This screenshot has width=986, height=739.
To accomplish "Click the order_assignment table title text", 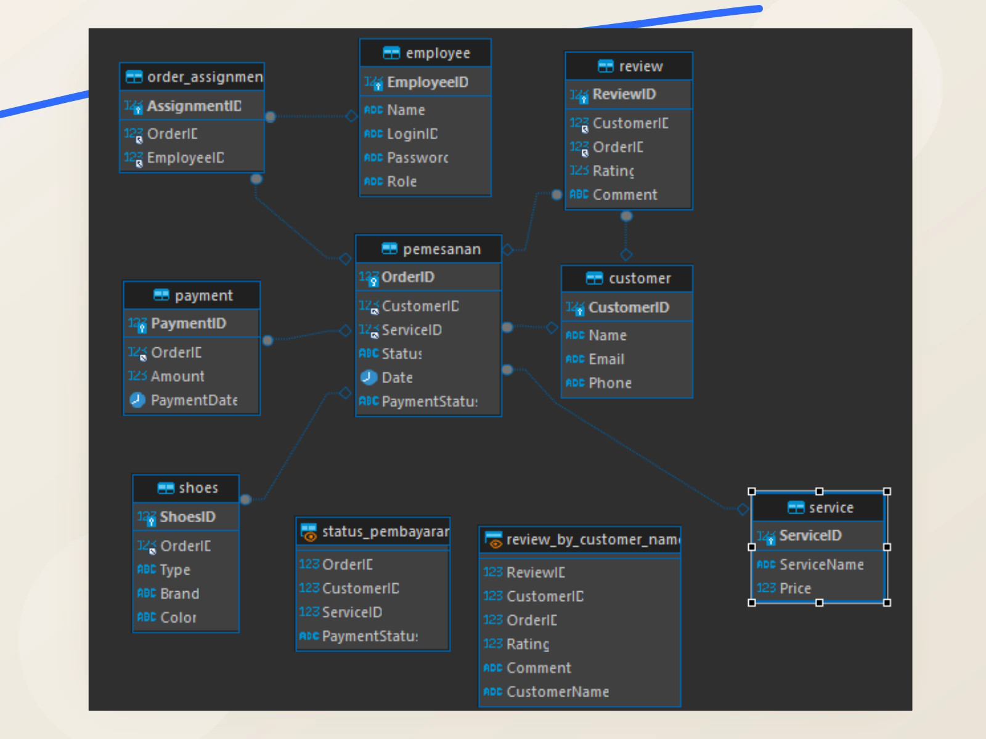I will click(x=205, y=78).
